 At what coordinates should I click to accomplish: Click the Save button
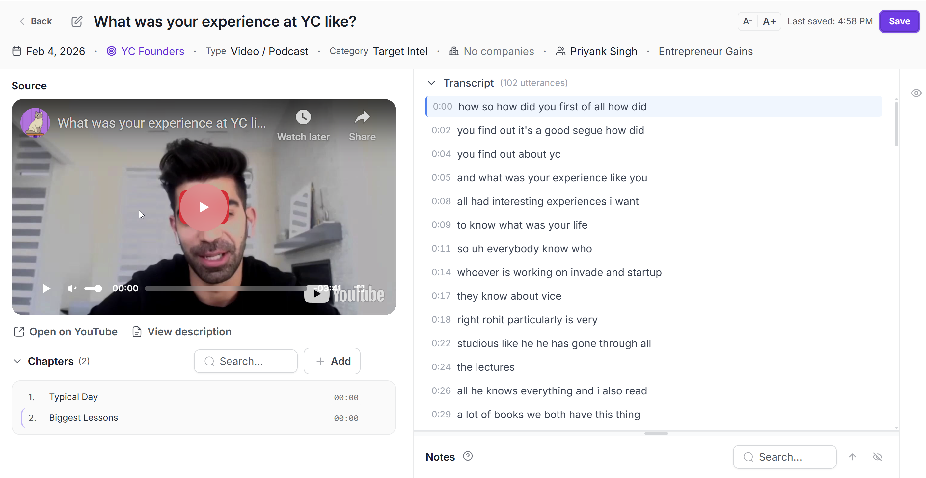click(899, 21)
